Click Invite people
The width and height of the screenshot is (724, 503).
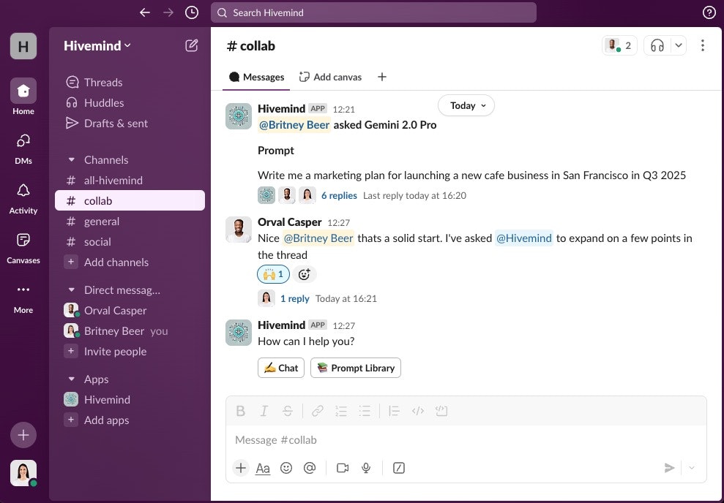[x=130, y=352]
